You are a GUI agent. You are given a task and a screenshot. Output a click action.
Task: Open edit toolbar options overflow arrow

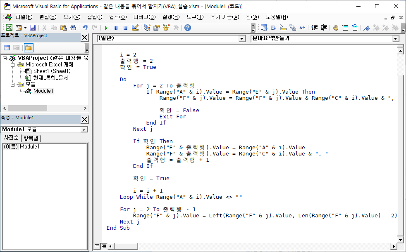coord(403,28)
